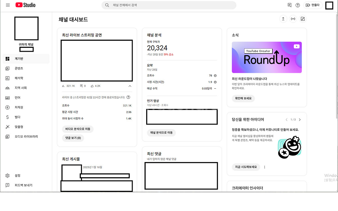This screenshot has width=338, height=211.
Task: Click the 지금 시도해보세요 button
Action: [x=246, y=167]
